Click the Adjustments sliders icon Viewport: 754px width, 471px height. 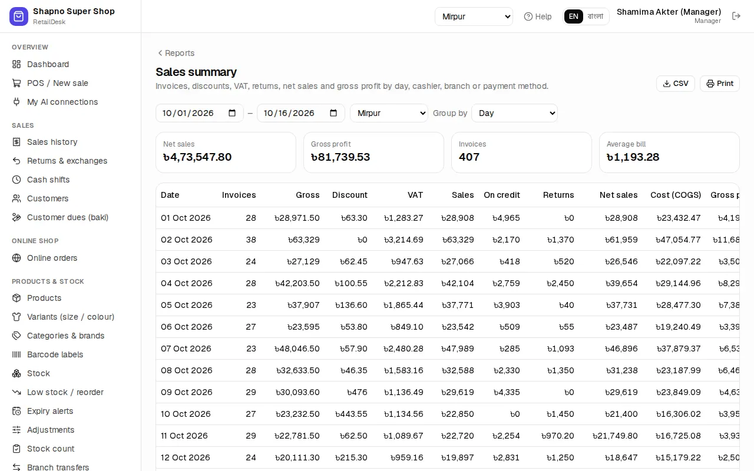point(16,430)
